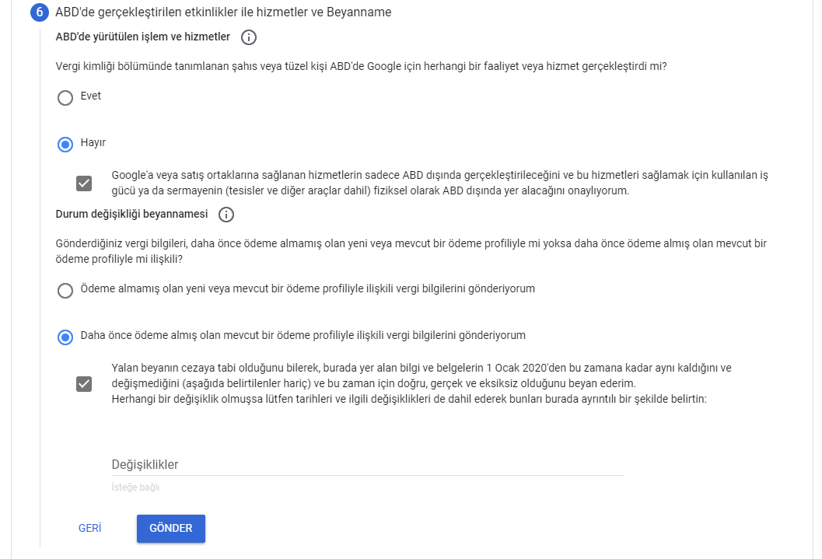This screenshot has height=559, width=822.
Task: Open info icon beside ABD'de yürütülen işlem ve hizmetler
Action: [x=249, y=37]
